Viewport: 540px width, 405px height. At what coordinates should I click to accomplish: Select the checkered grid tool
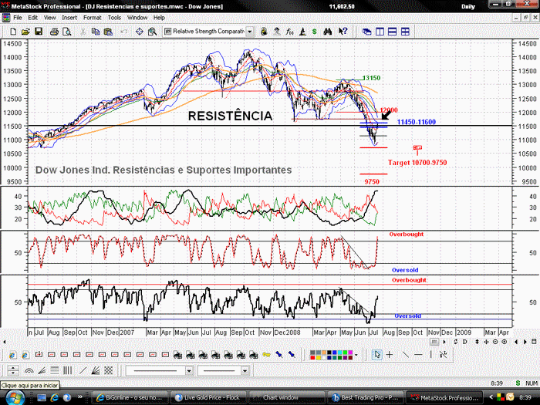109,370
